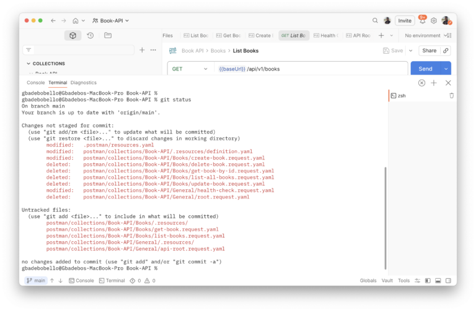
Task: Switch to the Diagnostics panel tab
Action: point(84,83)
